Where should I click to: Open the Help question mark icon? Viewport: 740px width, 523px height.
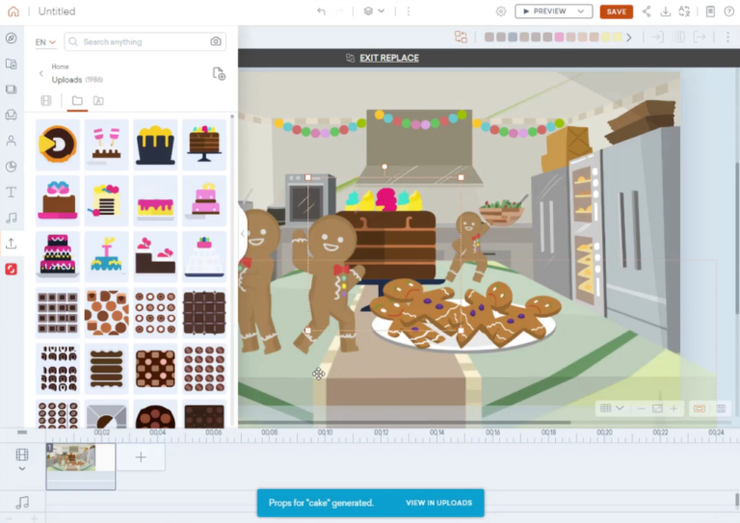(x=728, y=12)
